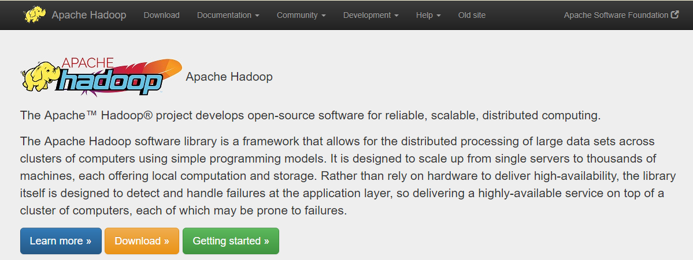Viewport: 693px width, 260px height.
Task: Open the Apache Hadoop brand link
Action: [89, 15]
